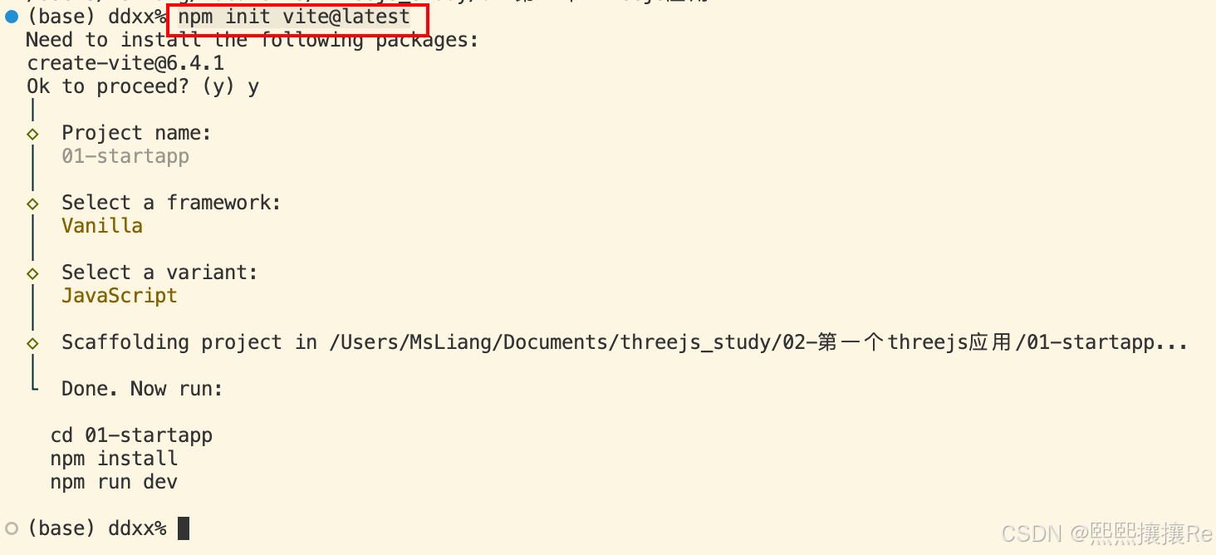This screenshot has height=555, width=1216.
Task: Select the Vanilla framework text
Action: 102,226
